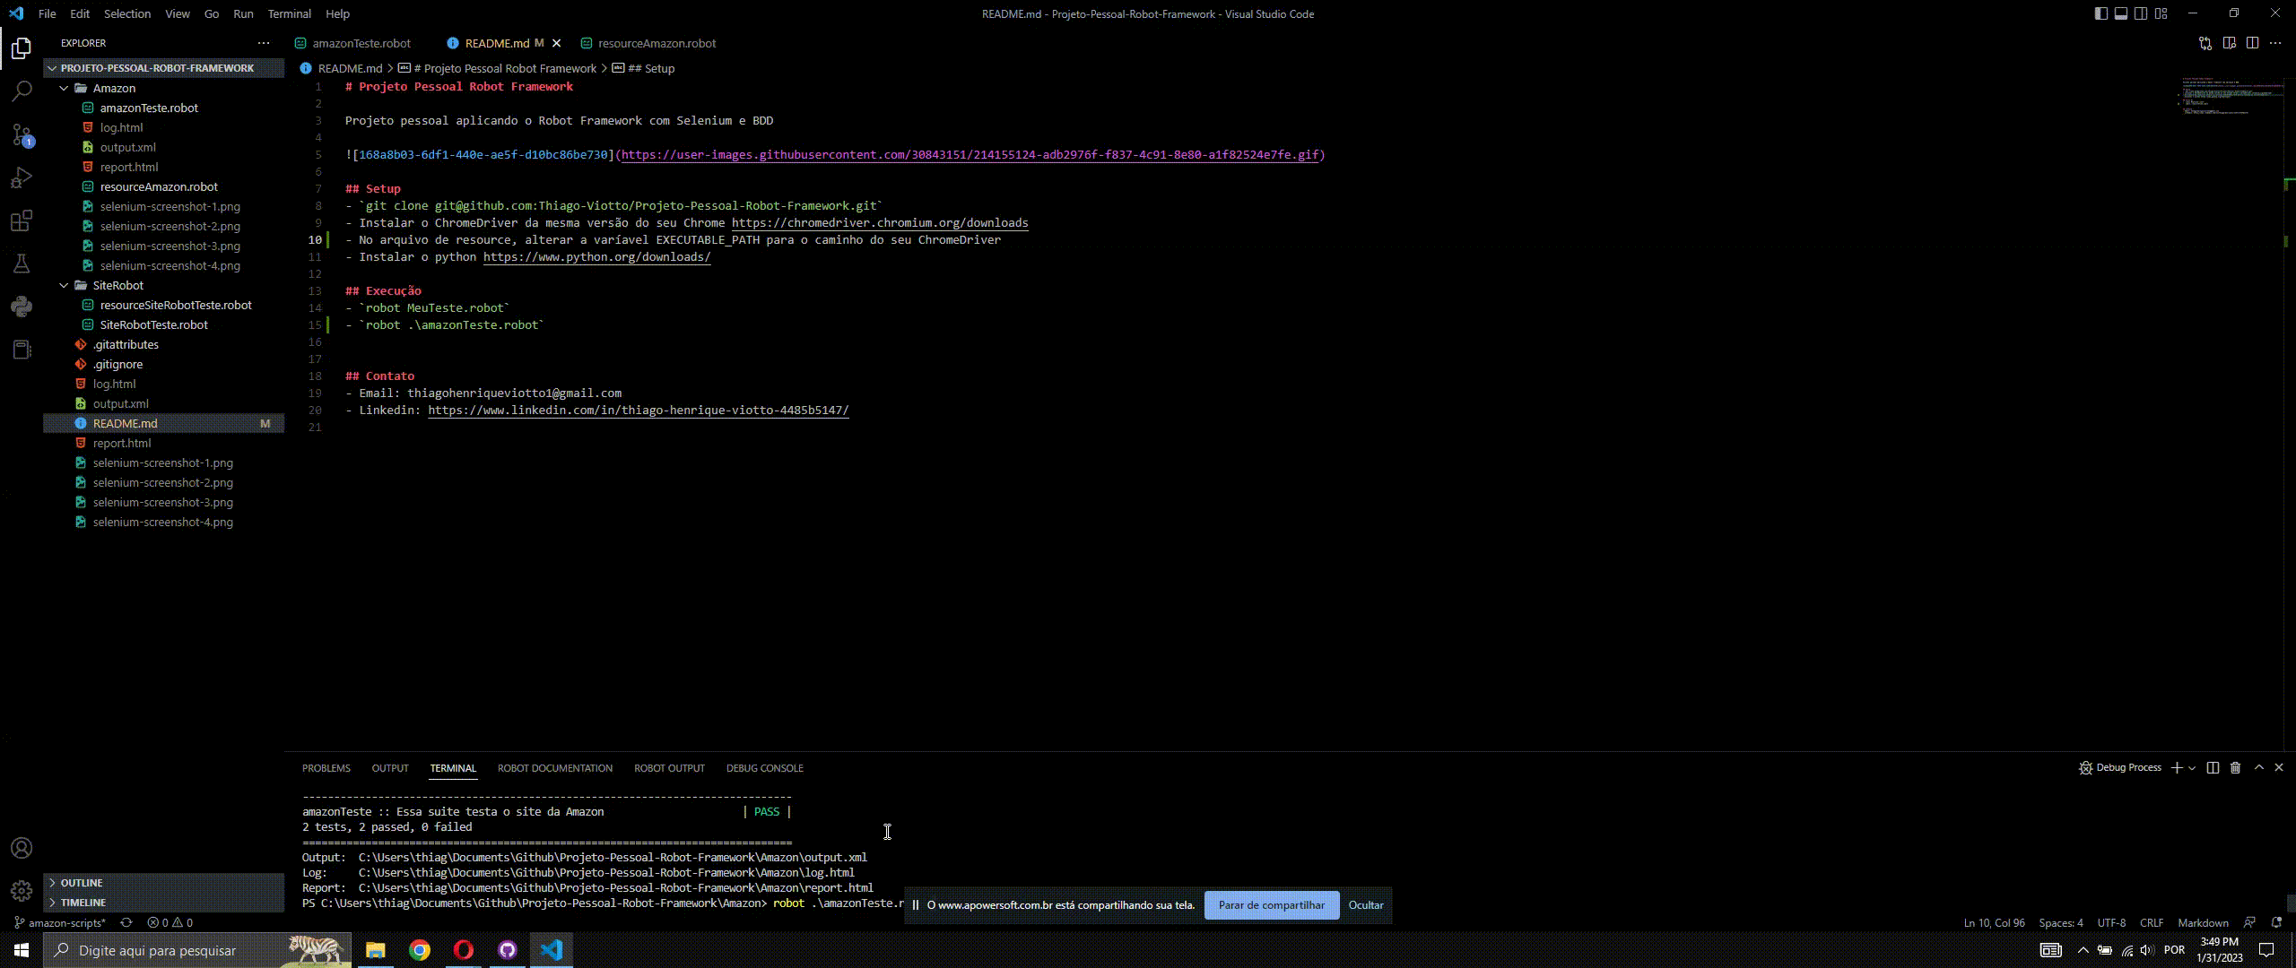The image size is (2296, 968).
Task: Toggle the Secondary Side Bar
Action: pyautogui.click(x=2142, y=13)
